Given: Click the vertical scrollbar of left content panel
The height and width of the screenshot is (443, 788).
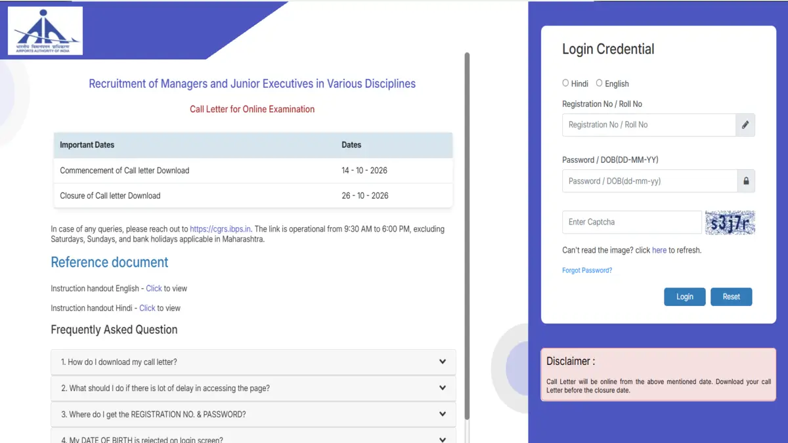Looking at the screenshot, I should tap(467, 236).
